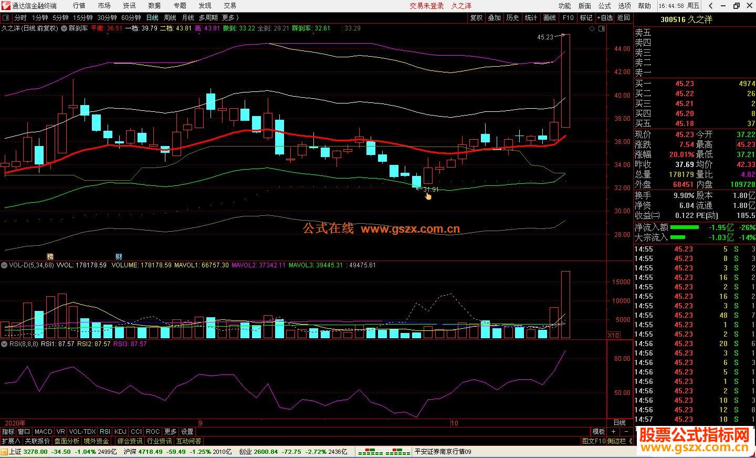Open the 发现 menu
The height and width of the screenshot is (458, 756).
pos(205,6)
